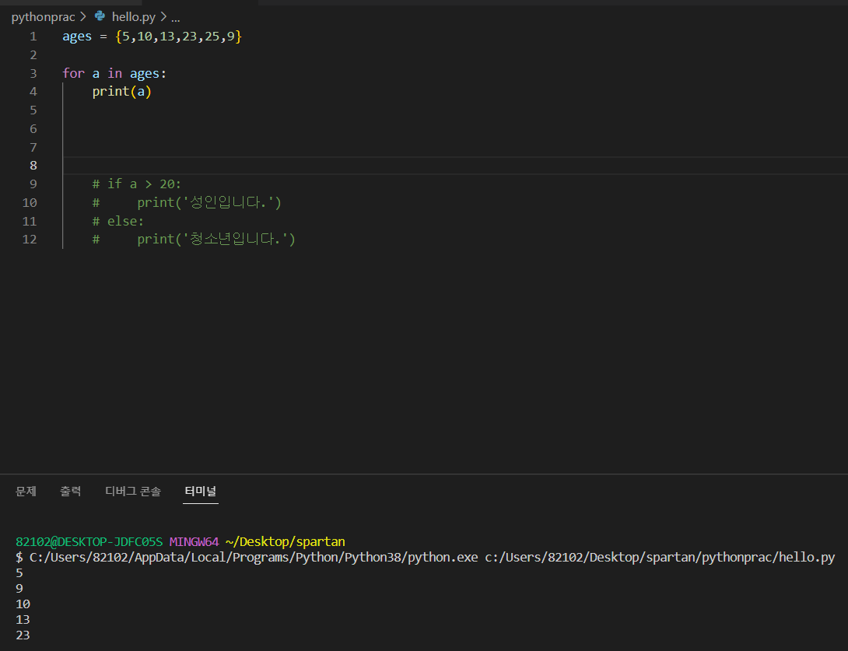Click the 'print(a)' statement
Screen dimensions: 848x651
pos(121,91)
